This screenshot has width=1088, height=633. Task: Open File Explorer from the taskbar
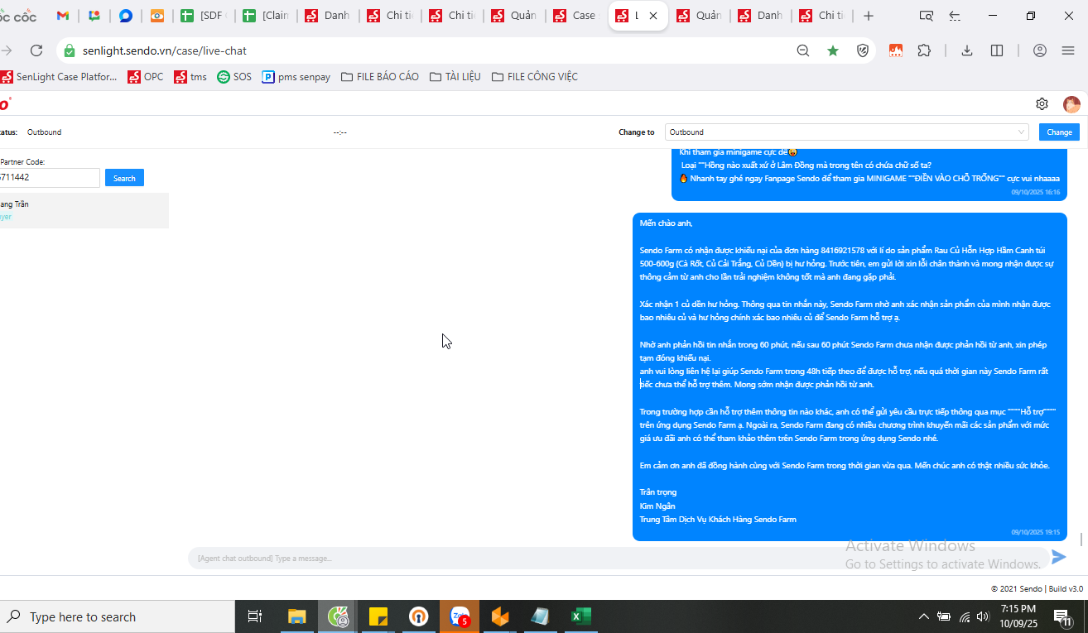pos(296,616)
